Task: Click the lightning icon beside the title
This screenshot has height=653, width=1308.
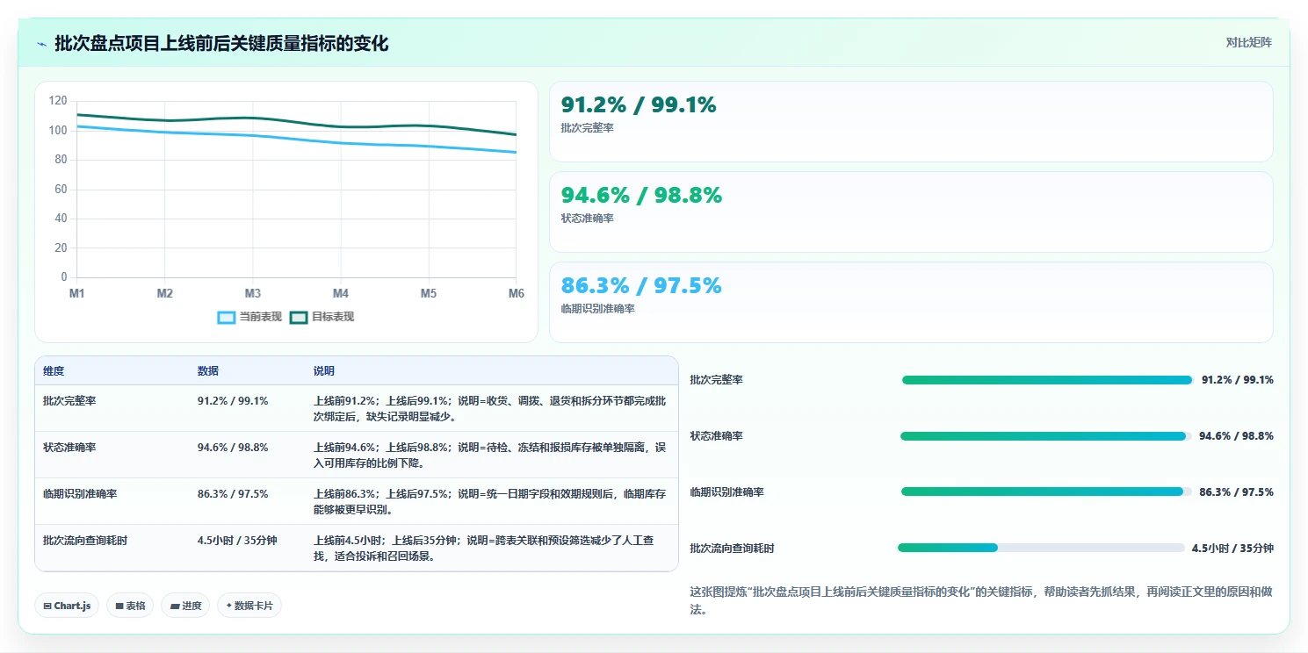Action: point(42,44)
